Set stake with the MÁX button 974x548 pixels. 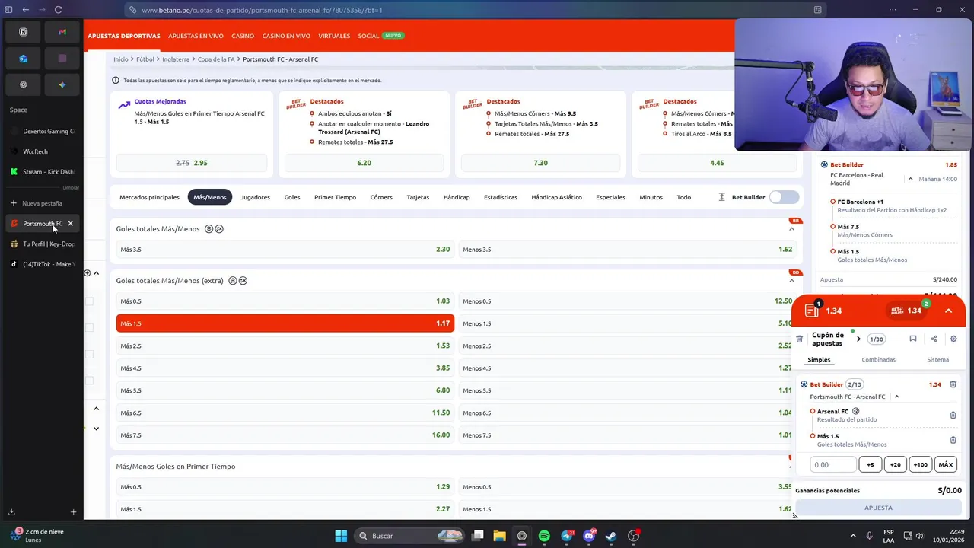tap(945, 464)
